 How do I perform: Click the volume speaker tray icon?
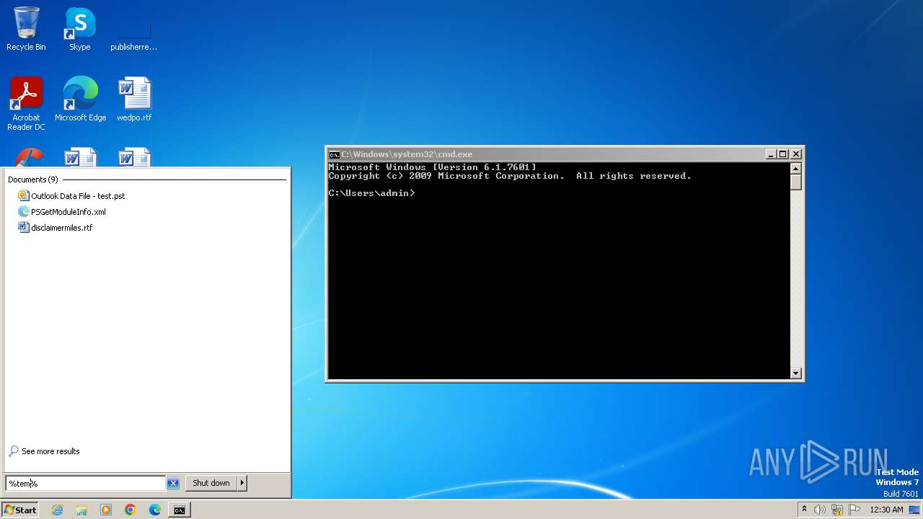click(x=820, y=510)
